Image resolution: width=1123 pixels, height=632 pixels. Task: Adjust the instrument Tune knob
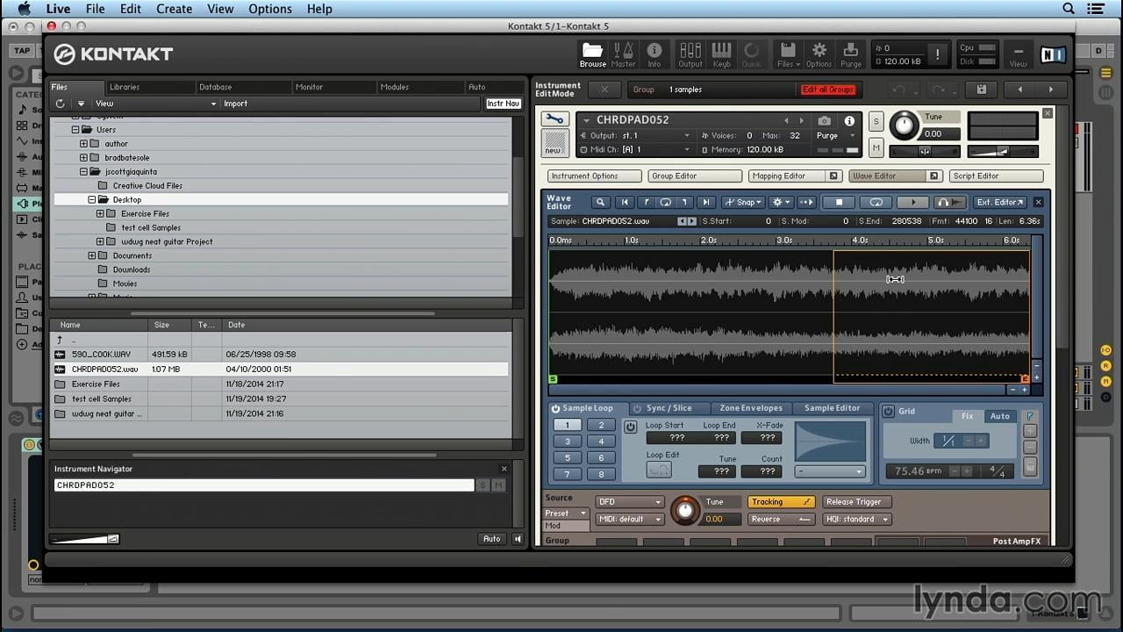point(904,126)
